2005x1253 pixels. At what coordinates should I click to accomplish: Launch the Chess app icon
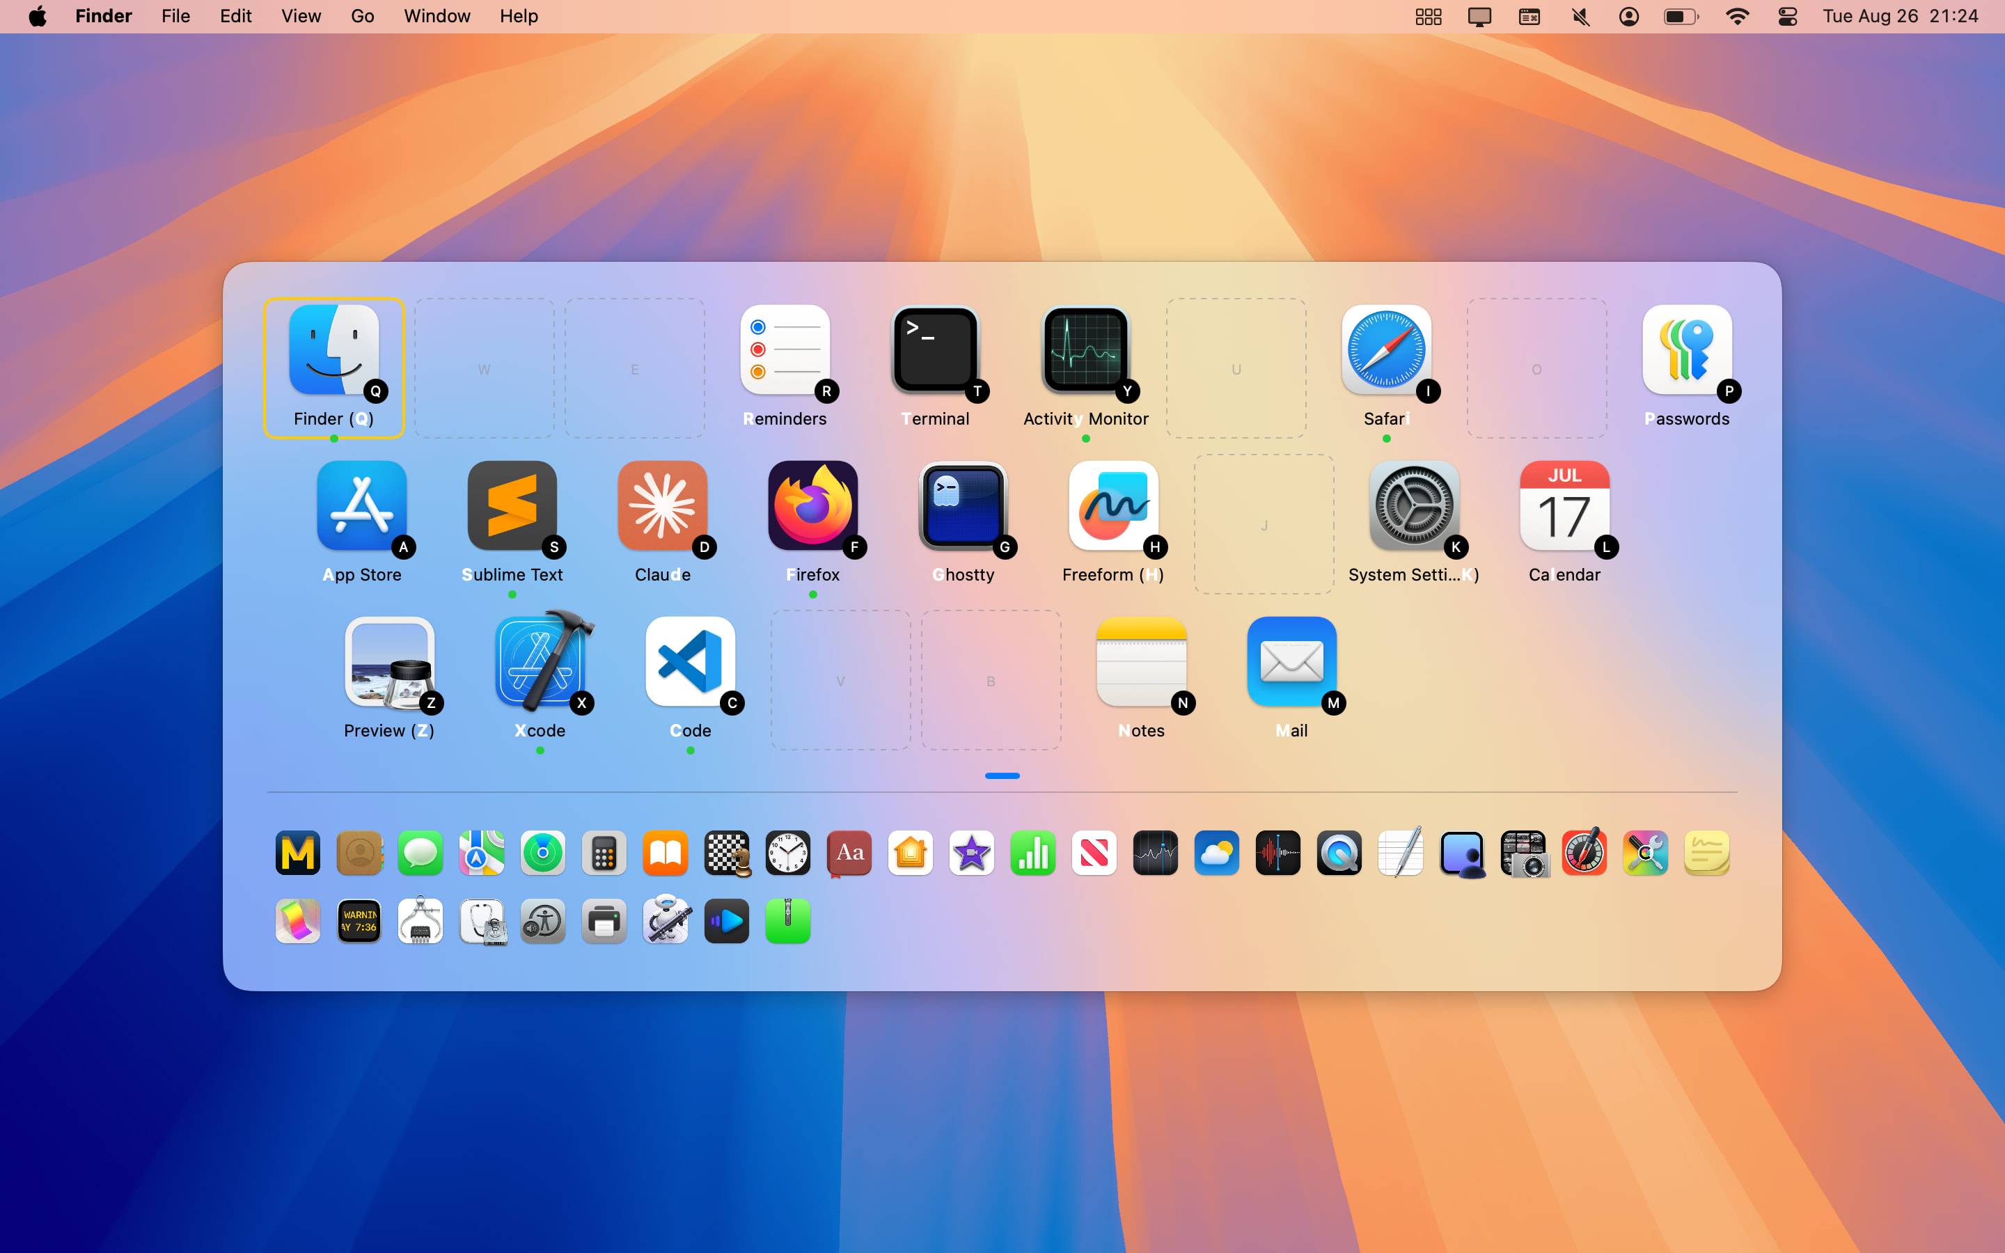(727, 853)
